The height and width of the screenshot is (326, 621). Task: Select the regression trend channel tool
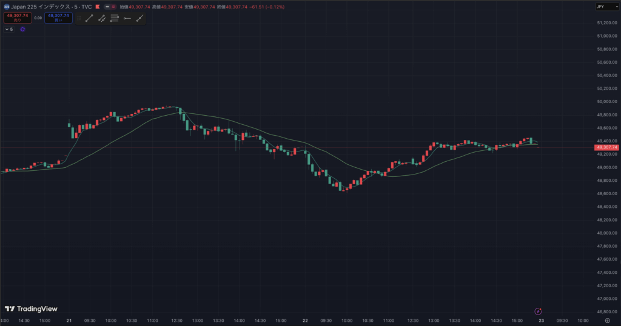pos(101,18)
